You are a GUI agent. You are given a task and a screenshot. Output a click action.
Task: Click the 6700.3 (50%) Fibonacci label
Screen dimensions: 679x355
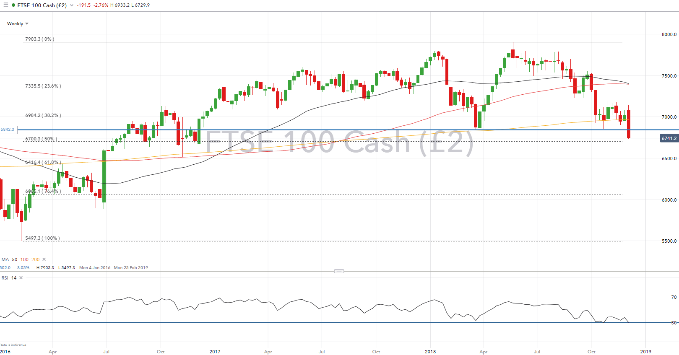coord(41,139)
